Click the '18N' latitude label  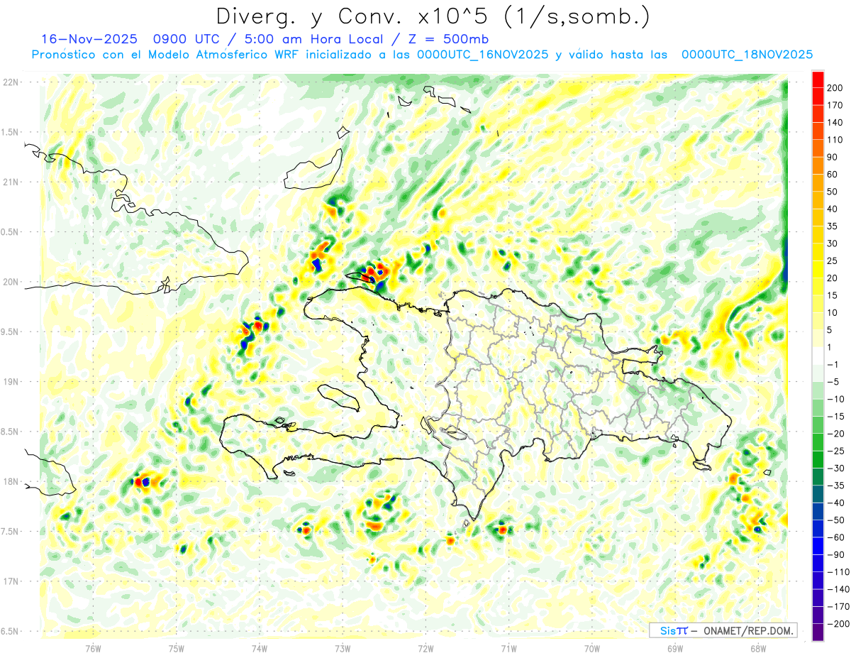pos(10,482)
